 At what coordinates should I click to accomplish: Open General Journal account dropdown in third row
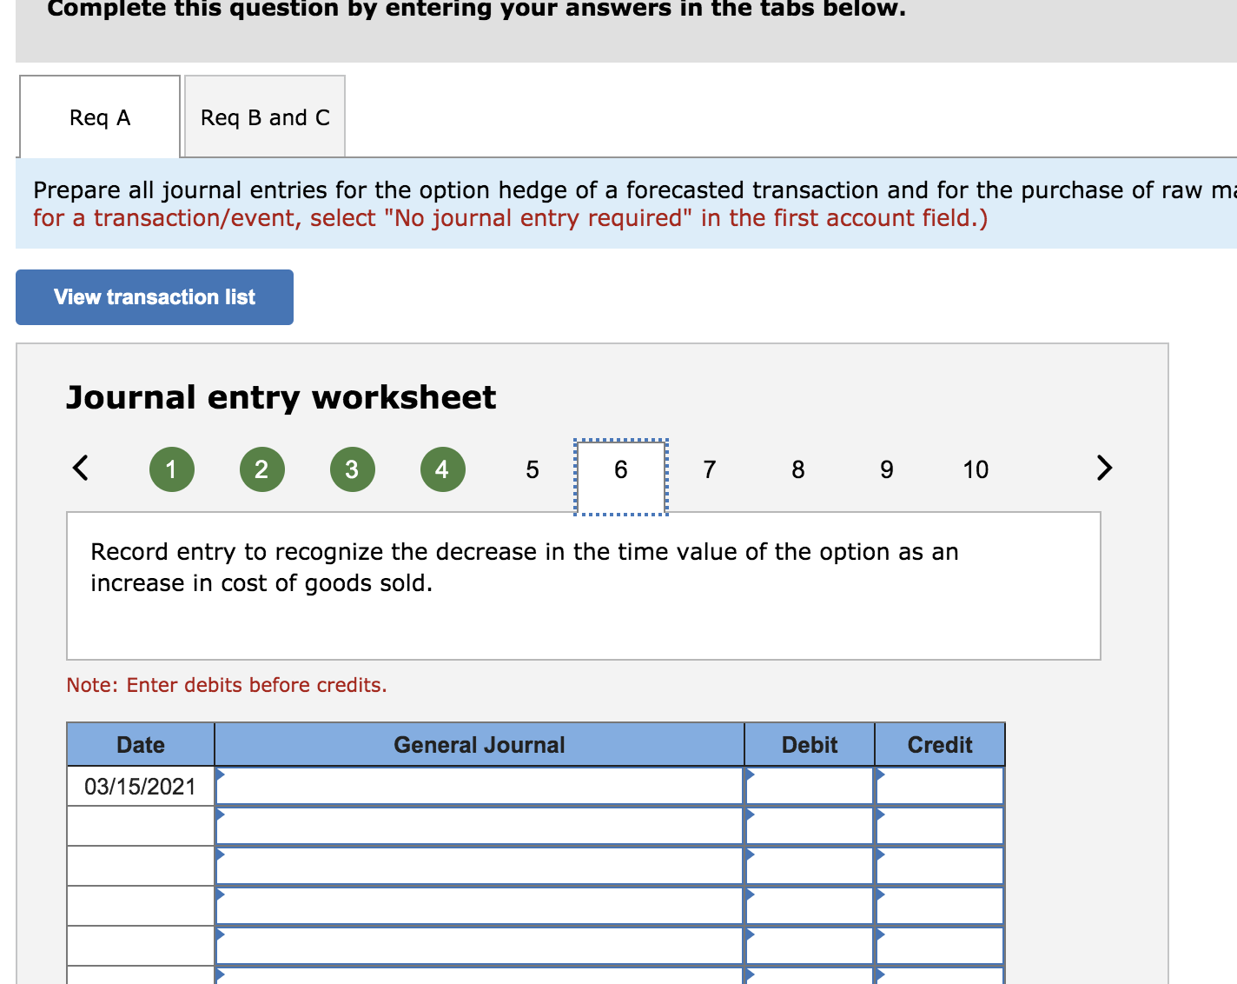480,867
